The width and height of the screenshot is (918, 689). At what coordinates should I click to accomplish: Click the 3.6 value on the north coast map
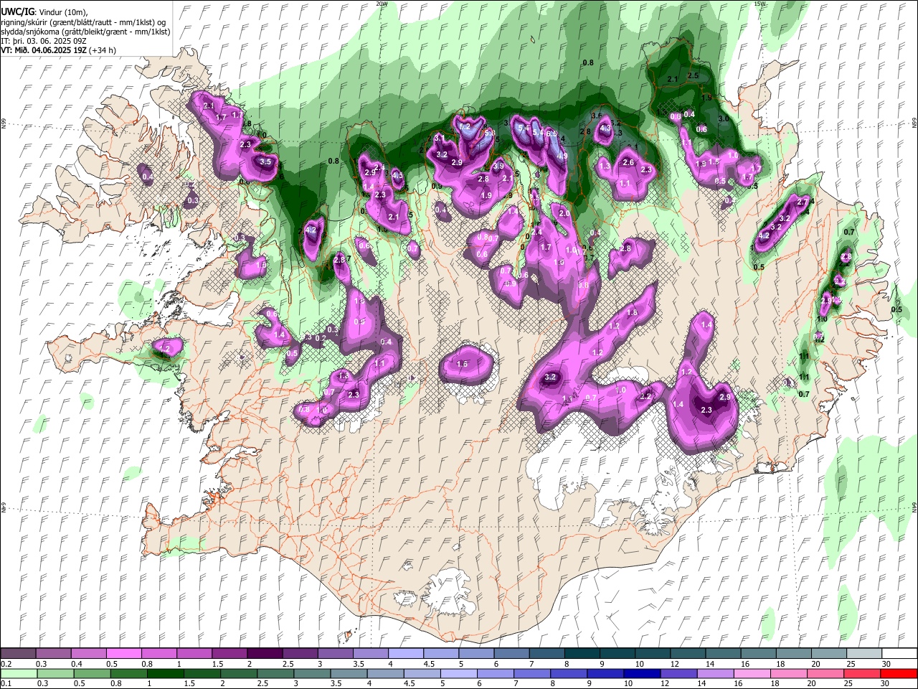(596, 116)
